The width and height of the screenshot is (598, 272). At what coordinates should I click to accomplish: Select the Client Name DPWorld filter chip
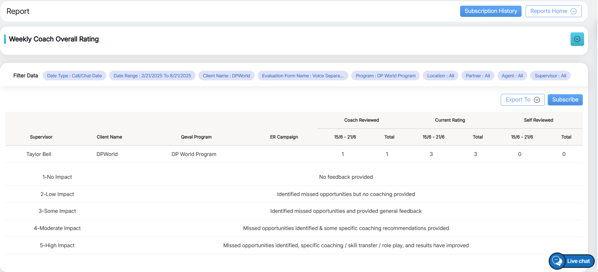click(226, 76)
